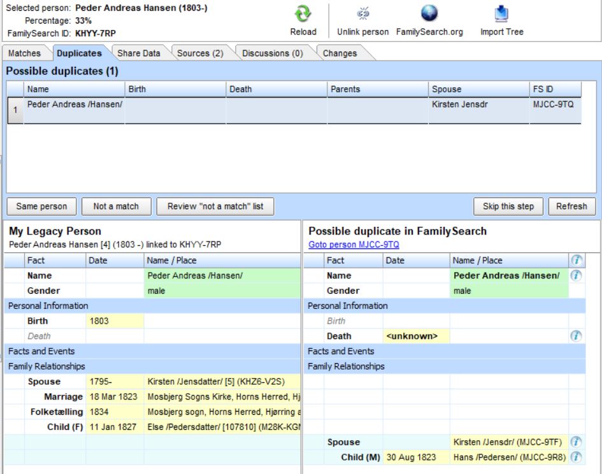
Task: Click the Legacy gender male cell
Action: coord(222,291)
